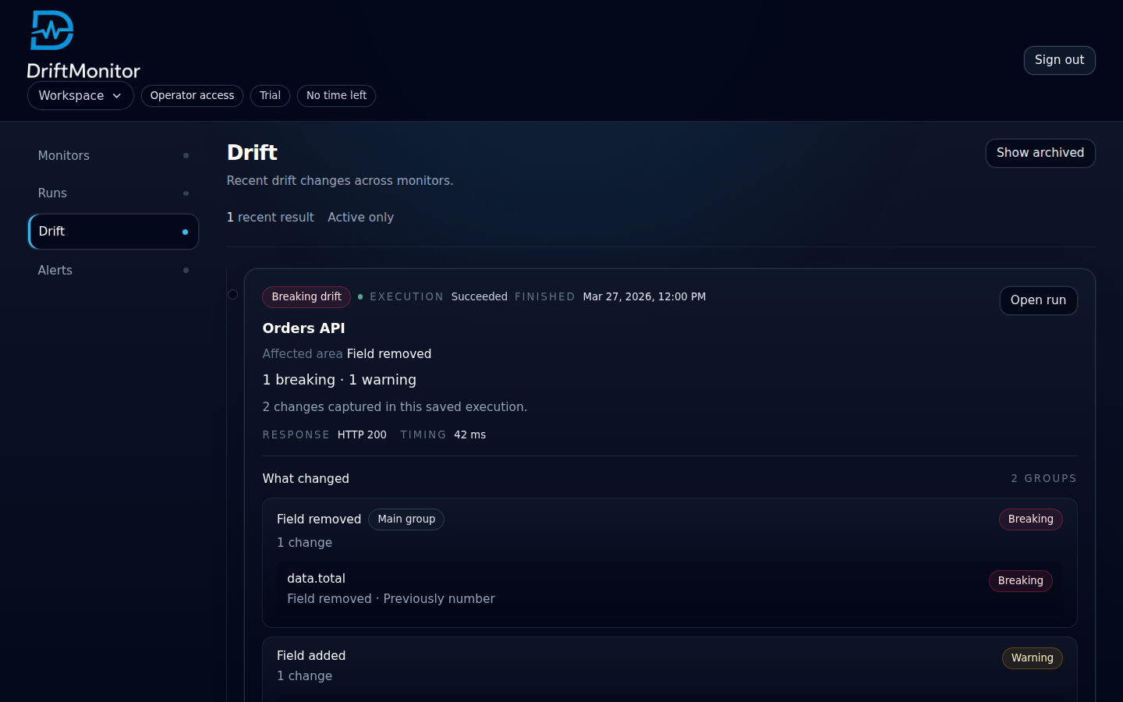The image size is (1123, 702).
Task: Open the run for Orders API
Action: [1038, 300]
